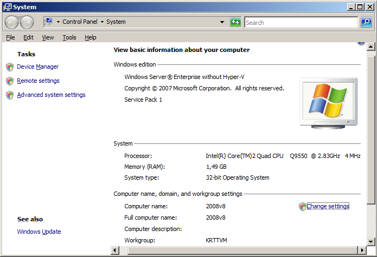
Task: Click the horizontal scrollbar left arrow
Action: click(114, 251)
